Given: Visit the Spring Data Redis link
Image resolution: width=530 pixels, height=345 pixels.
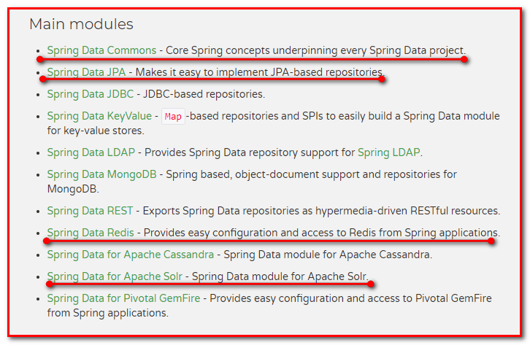Looking at the screenshot, I should click(91, 233).
